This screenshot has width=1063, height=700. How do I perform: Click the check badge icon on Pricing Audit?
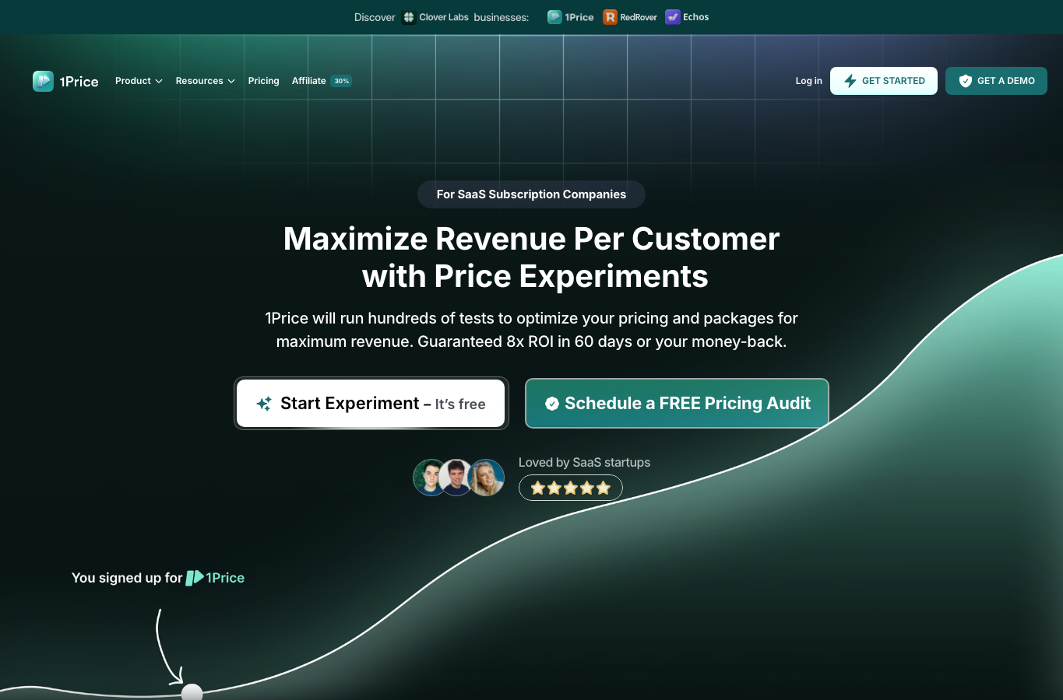click(x=552, y=404)
